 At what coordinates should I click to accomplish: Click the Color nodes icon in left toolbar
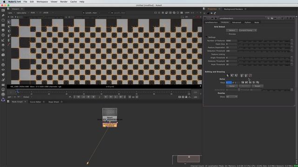coord(3,30)
